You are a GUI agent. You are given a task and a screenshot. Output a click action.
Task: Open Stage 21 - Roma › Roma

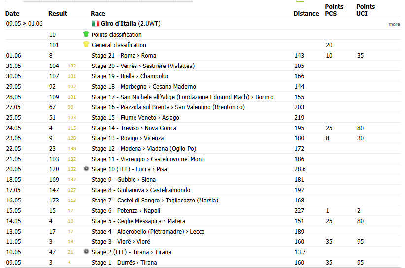coord(124,56)
